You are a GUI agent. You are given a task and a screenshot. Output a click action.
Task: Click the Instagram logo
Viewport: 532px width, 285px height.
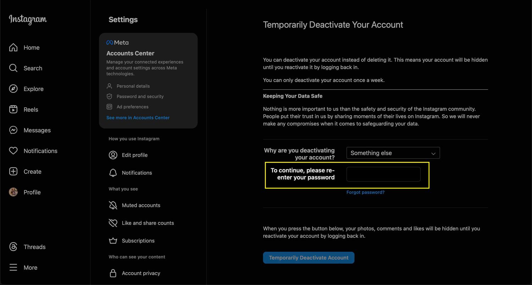(28, 19)
